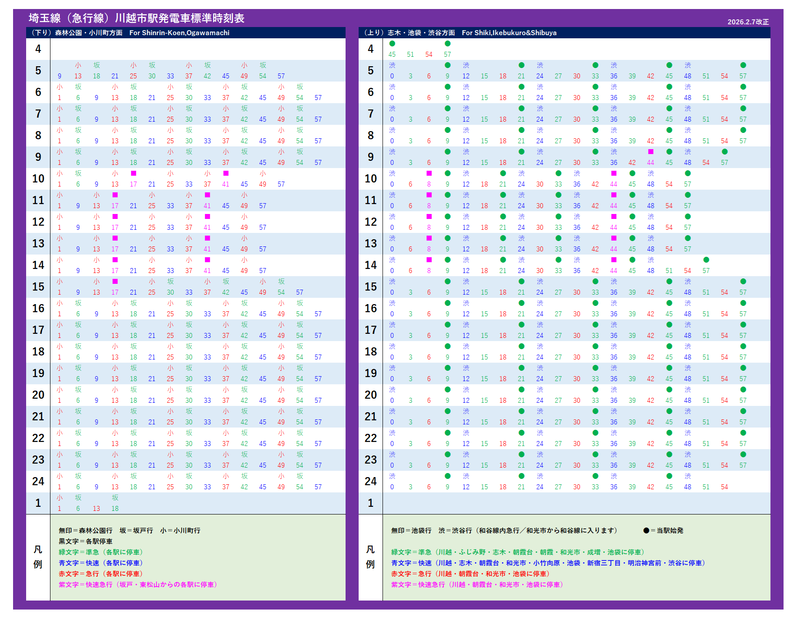Viewport: 797px width, 619px height.
Task: Select the magenta square in upbound 9 o'clock row
Action: 651,152
